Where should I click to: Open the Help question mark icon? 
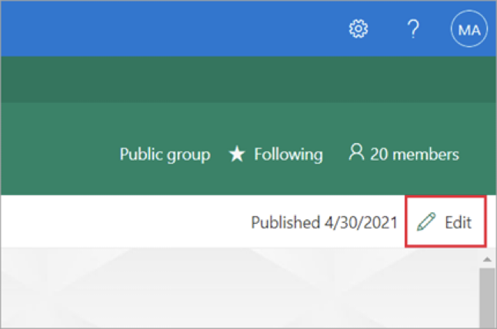click(412, 29)
